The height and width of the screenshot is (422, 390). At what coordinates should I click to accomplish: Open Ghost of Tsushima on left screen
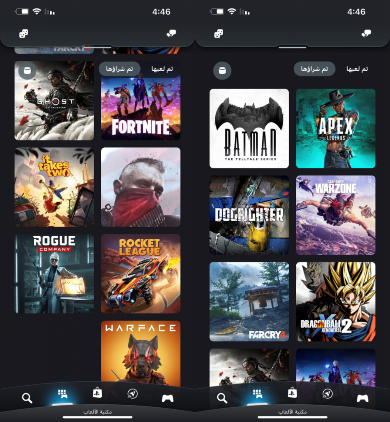click(54, 101)
